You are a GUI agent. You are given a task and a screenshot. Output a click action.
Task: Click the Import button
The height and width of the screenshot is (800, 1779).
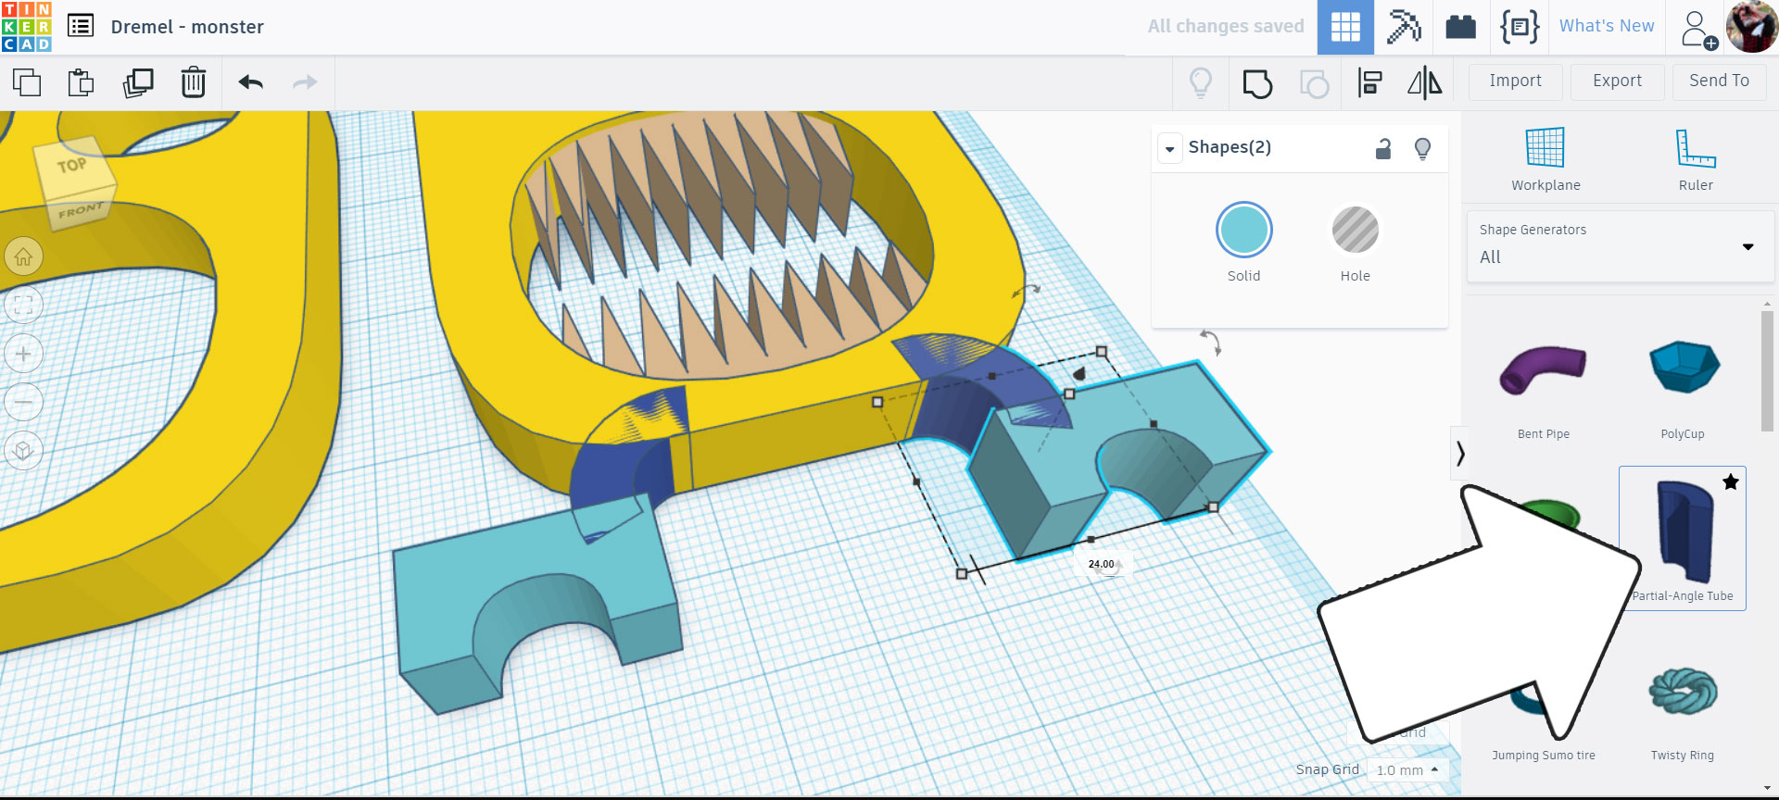click(x=1515, y=81)
